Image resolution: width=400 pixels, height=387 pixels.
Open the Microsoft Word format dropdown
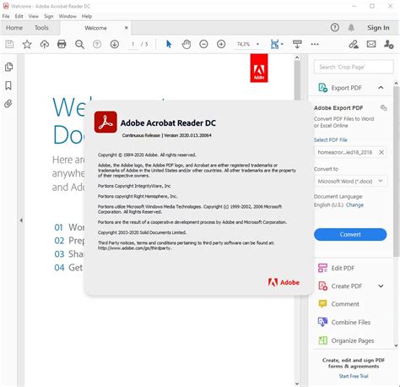tap(350, 181)
